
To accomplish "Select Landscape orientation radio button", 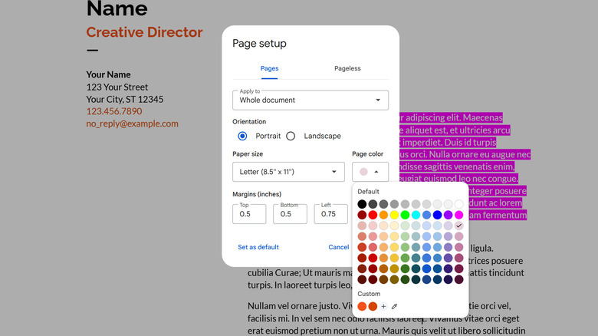I will 291,136.
